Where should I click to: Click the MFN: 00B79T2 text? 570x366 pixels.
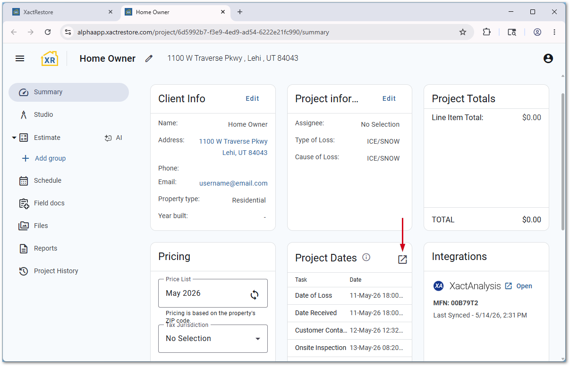tap(456, 303)
